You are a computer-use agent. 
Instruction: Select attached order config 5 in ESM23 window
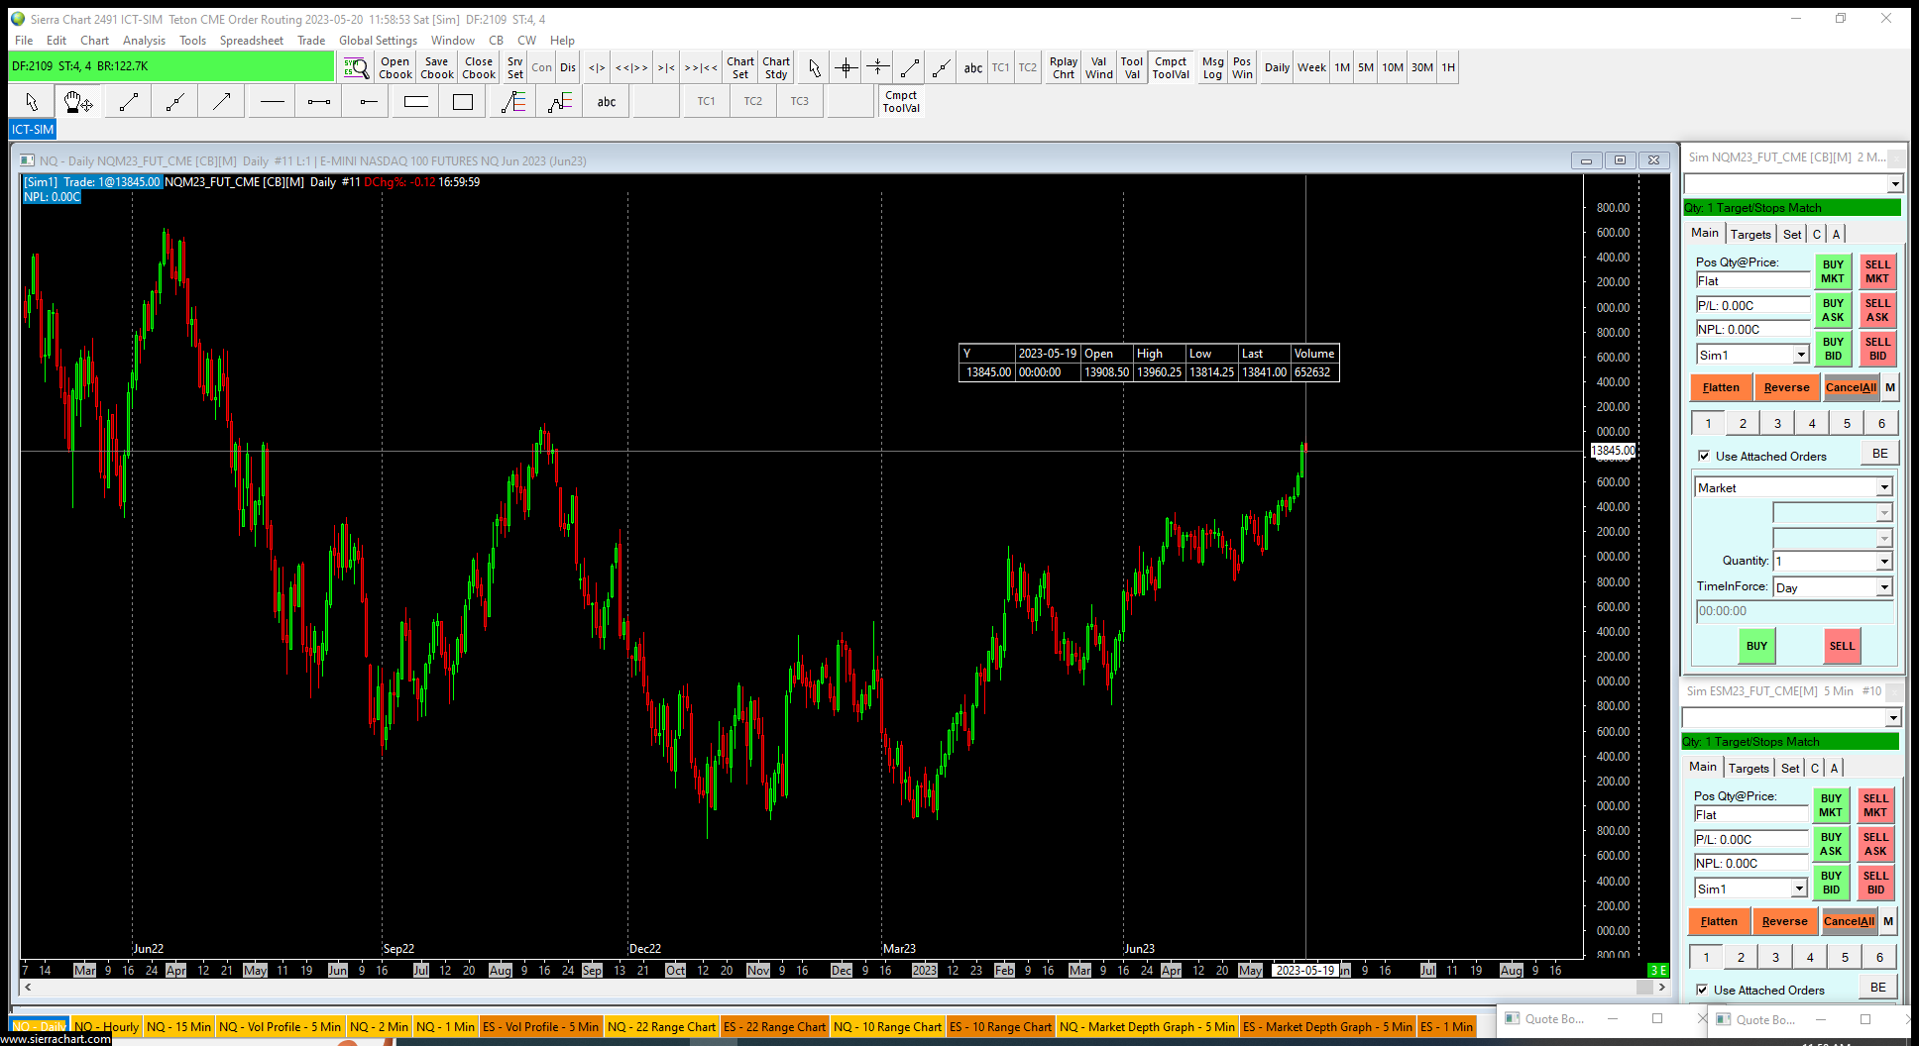point(1845,957)
